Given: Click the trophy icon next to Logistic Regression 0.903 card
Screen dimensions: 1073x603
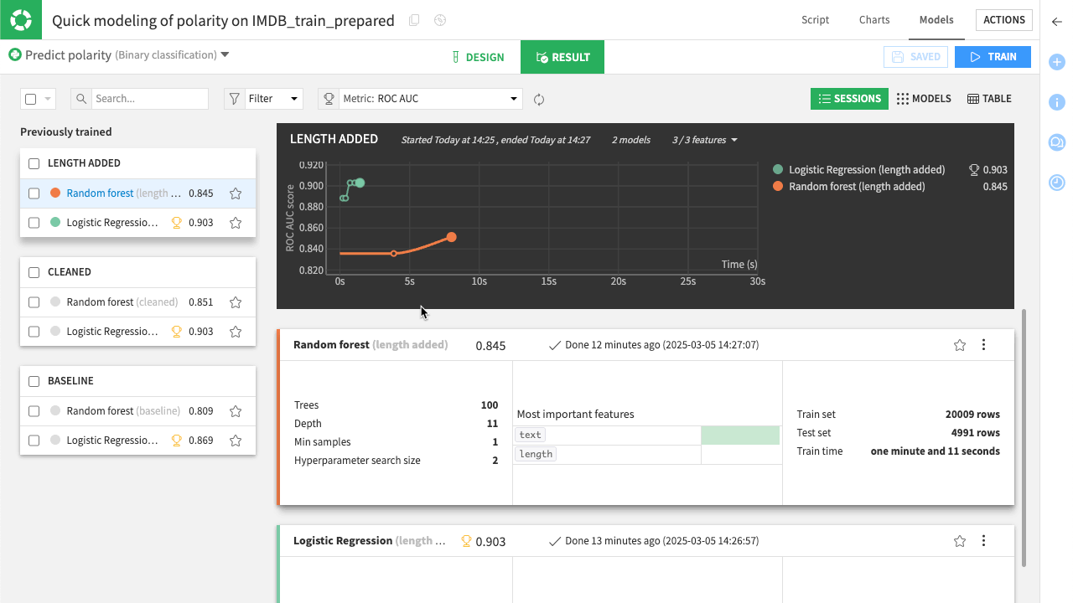Looking at the screenshot, I should [x=466, y=541].
